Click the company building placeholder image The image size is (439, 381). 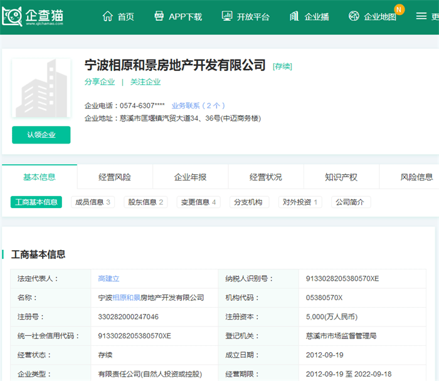41,89
